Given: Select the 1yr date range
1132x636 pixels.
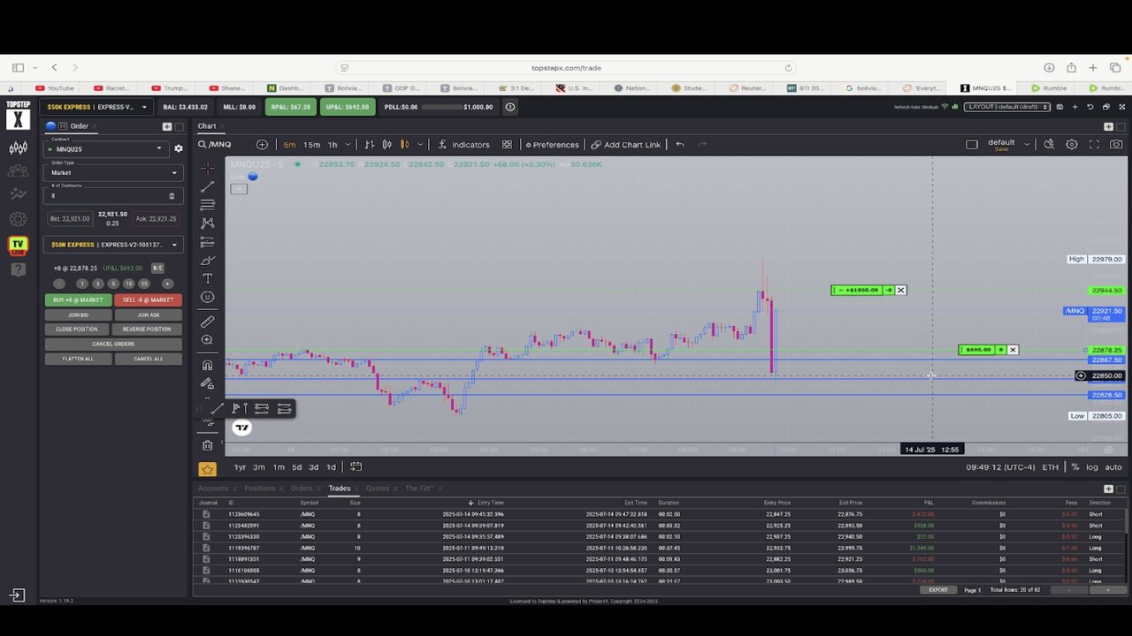Looking at the screenshot, I should click(240, 466).
